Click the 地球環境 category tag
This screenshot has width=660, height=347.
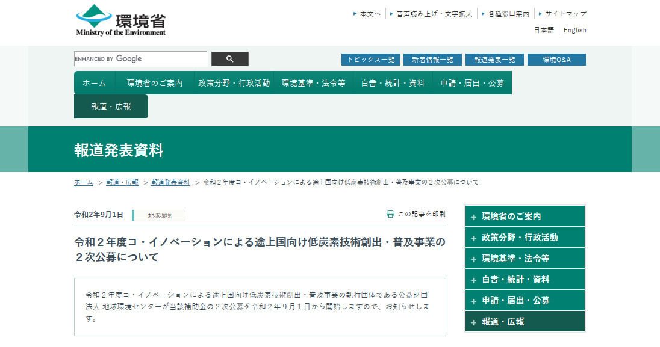(x=160, y=215)
